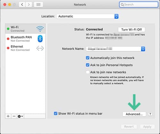Select Ethernet service
Viewport: 160px width, 134px height.
point(25,48)
